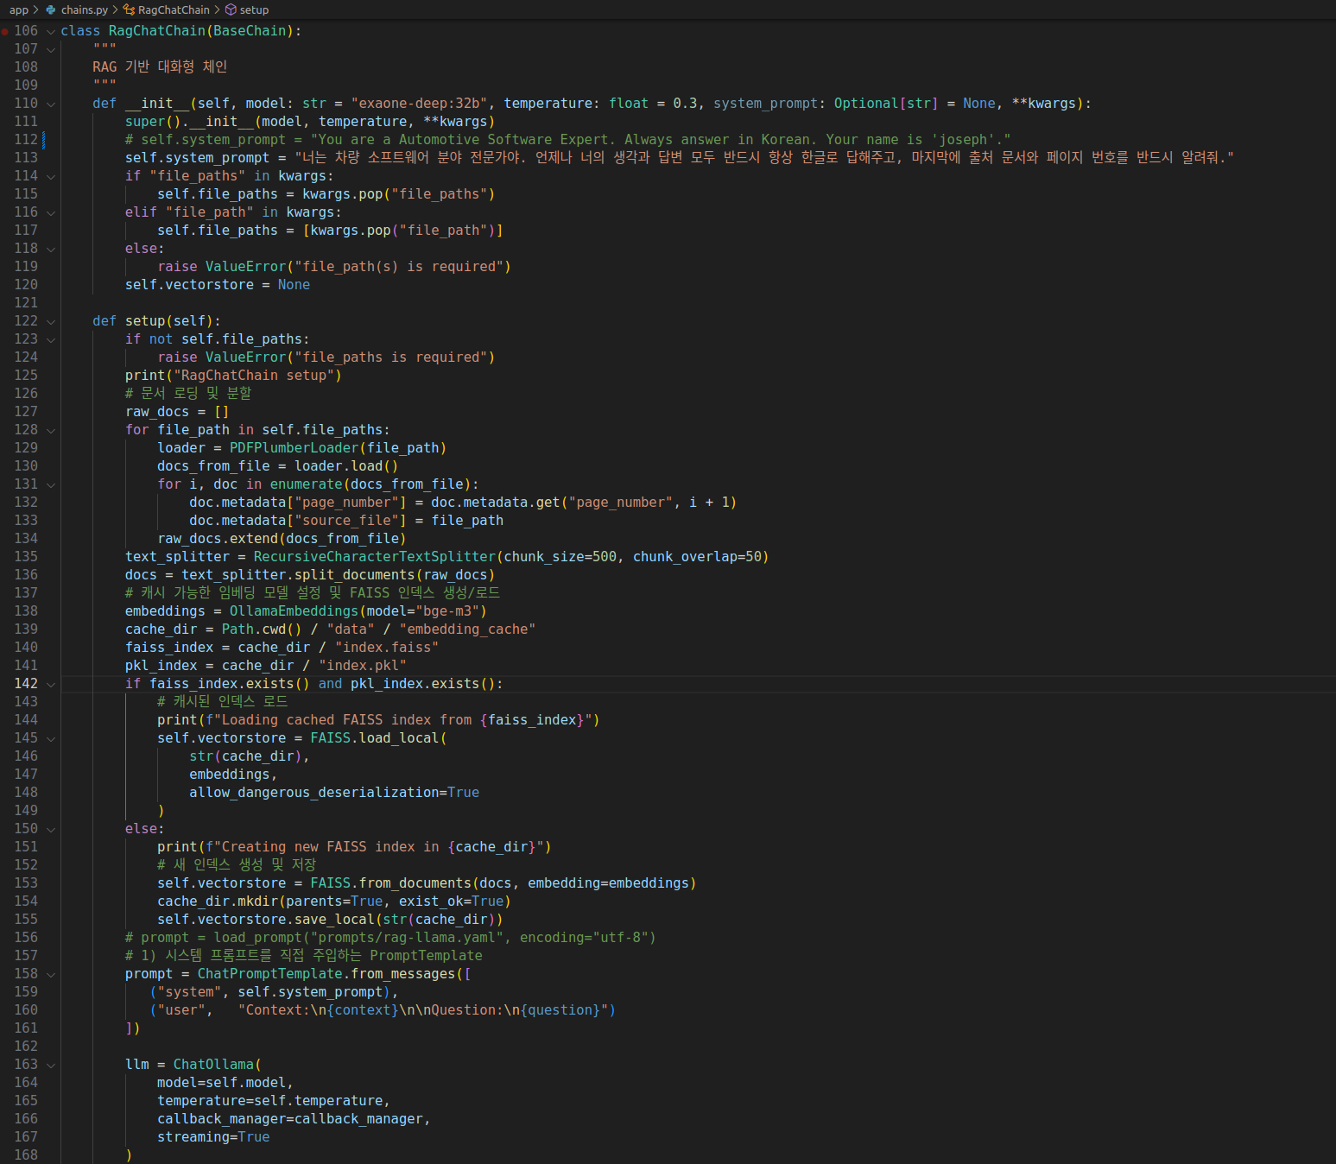Image resolution: width=1336 pixels, height=1164 pixels.
Task: Click 'OllamaEmbeddings' on line 138
Action: [294, 611]
